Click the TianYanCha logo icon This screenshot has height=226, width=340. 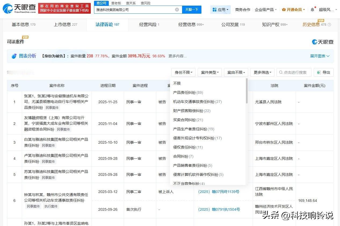[x=8, y=9]
